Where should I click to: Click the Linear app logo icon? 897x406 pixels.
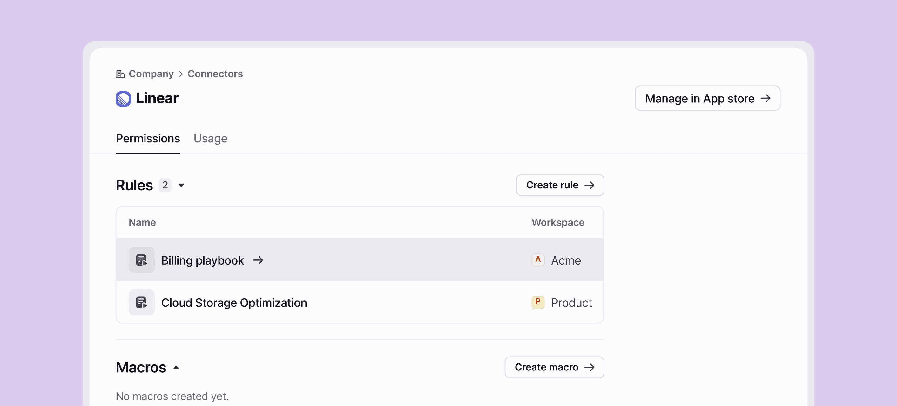coord(123,99)
